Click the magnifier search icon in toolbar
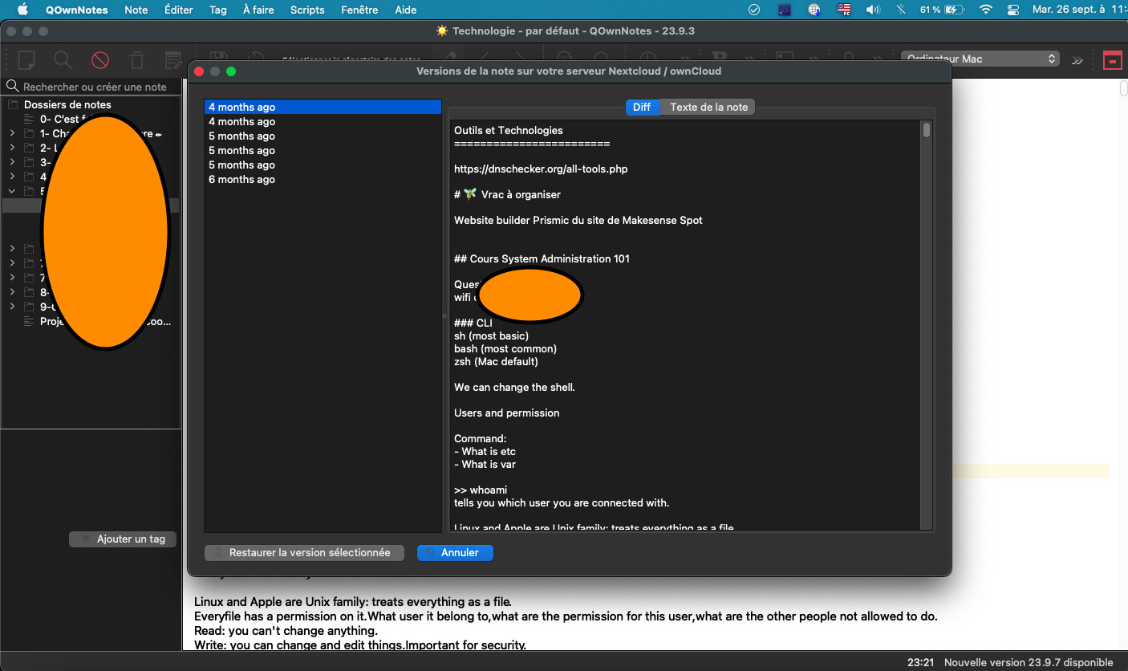 coord(63,59)
